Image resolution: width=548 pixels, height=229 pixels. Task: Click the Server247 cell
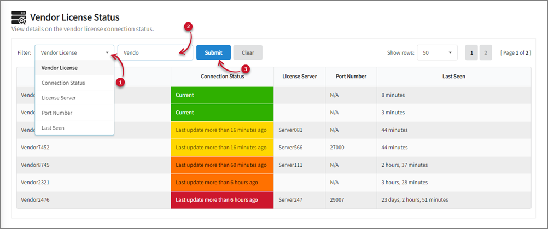[x=300, y=199]
